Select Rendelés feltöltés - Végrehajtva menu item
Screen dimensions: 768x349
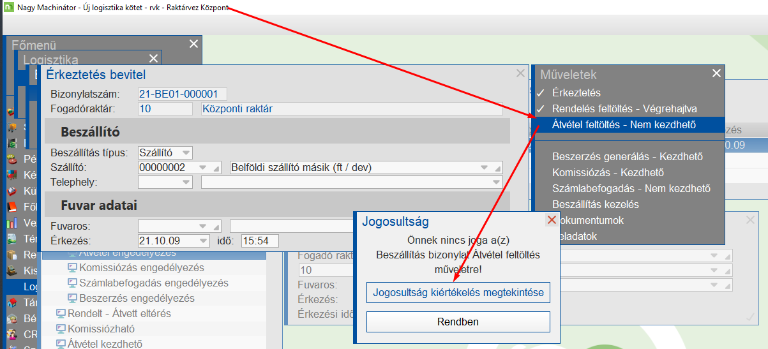(x=625, y=108)
